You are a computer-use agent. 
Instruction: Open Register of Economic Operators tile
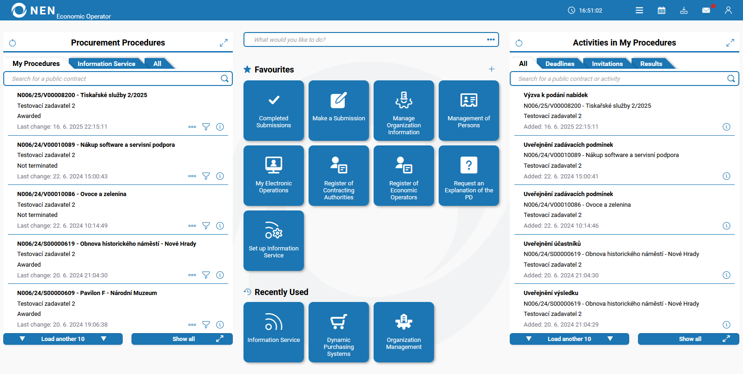[x=404, y=176]
